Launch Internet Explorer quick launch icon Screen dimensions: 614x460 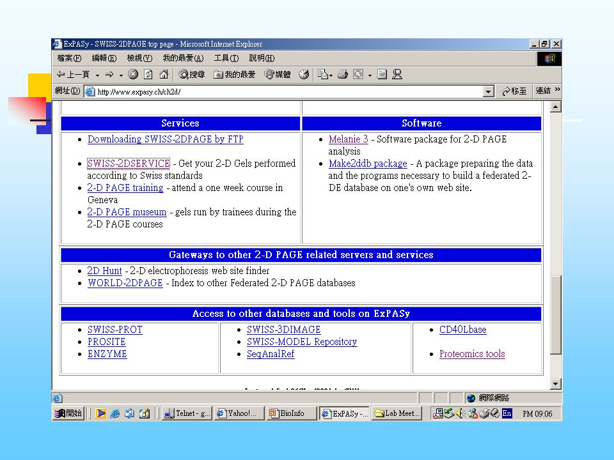tap(114, 413)
